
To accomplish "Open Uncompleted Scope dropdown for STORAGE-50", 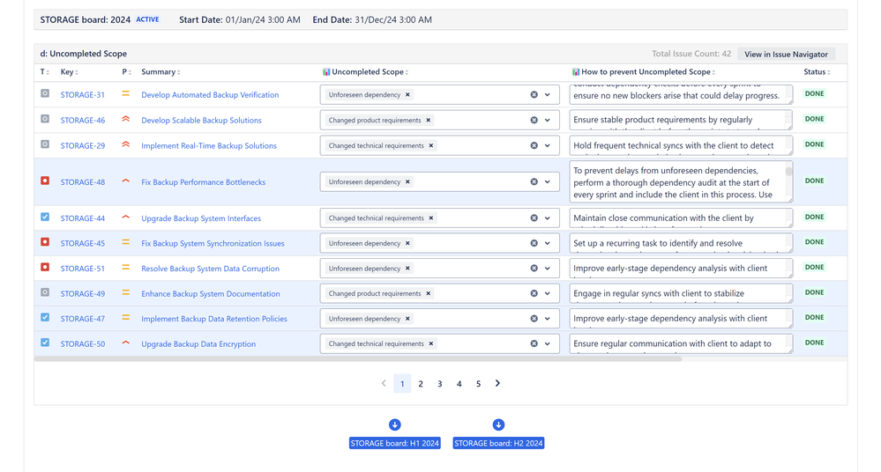I will pos(548,343).
